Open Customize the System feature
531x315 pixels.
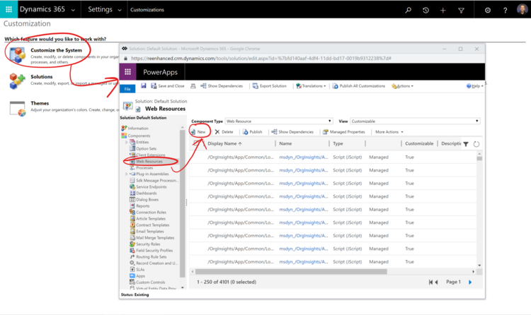coord(56,50)
